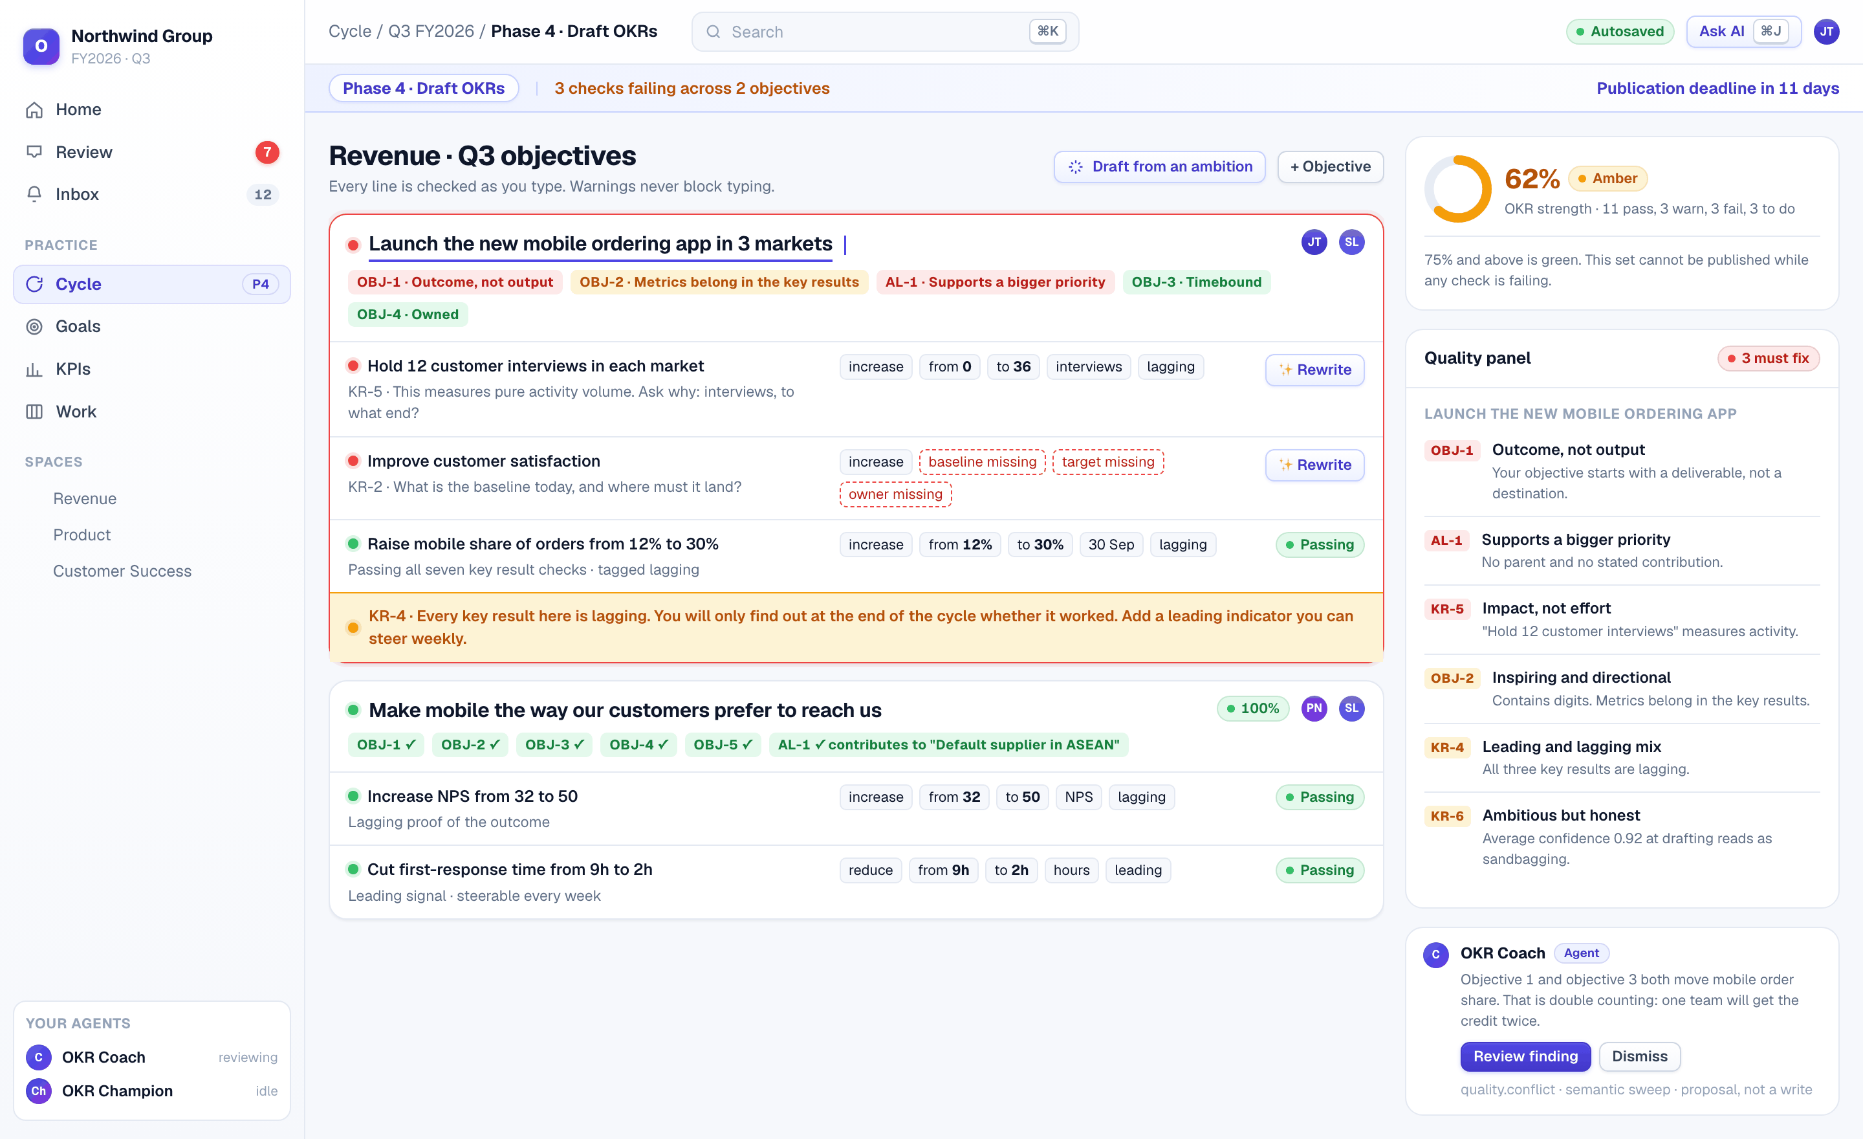Screen dimensions: 1863x1139
Task: Click the Search input field
Action: click(885, 32)
